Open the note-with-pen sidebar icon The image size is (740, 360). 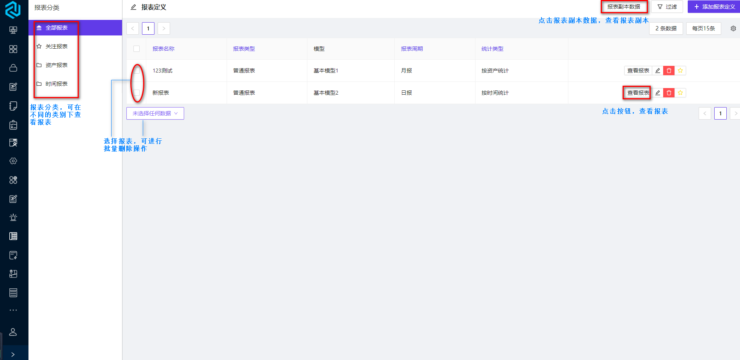(x=13, y=255)
